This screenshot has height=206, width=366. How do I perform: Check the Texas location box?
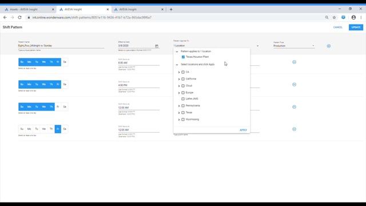(183, 113)
